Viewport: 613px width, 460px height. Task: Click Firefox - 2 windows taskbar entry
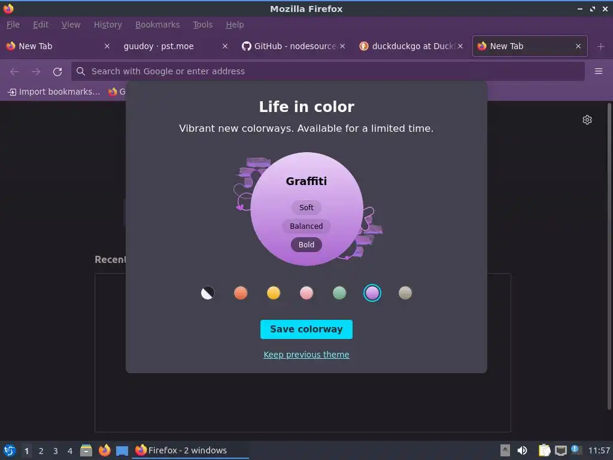tap(191, 450)
